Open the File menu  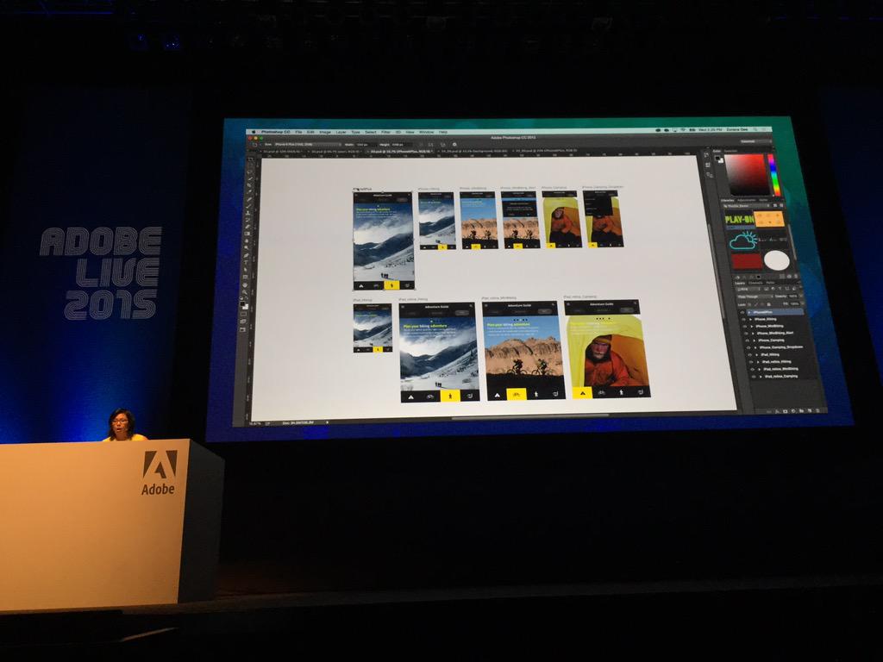pos(298,132)
